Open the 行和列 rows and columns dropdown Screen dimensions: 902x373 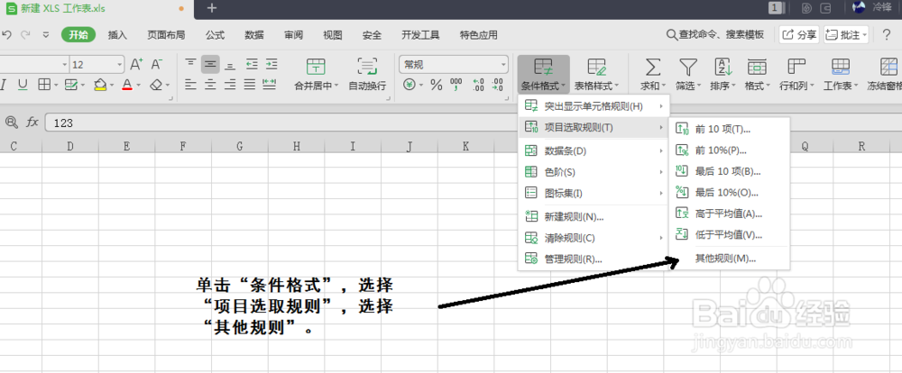click(x=796, y=74)
